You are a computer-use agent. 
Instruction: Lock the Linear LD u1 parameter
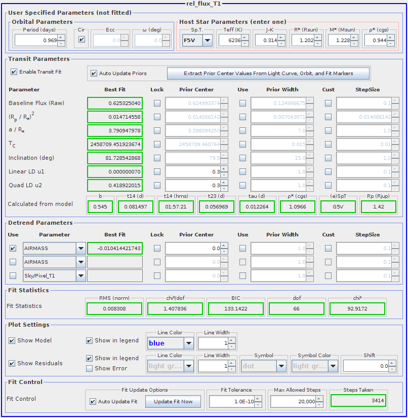[157, 171]
